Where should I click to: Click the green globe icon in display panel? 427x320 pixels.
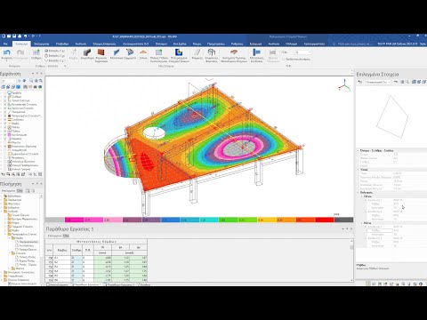click(40, 87)
